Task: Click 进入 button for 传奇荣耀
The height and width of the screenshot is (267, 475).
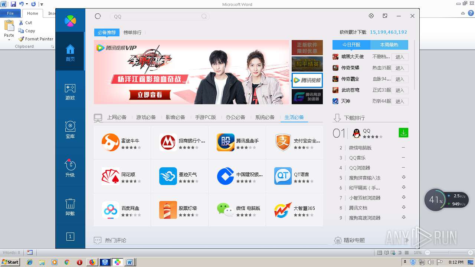Action: (x=400, y=68)
